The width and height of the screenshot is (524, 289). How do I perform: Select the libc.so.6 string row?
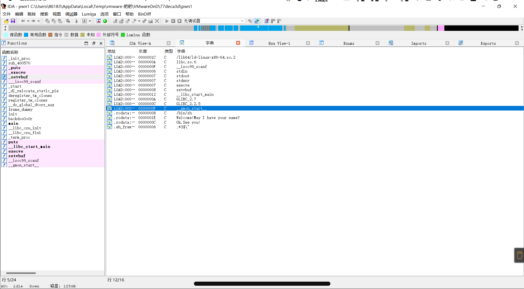315,62
